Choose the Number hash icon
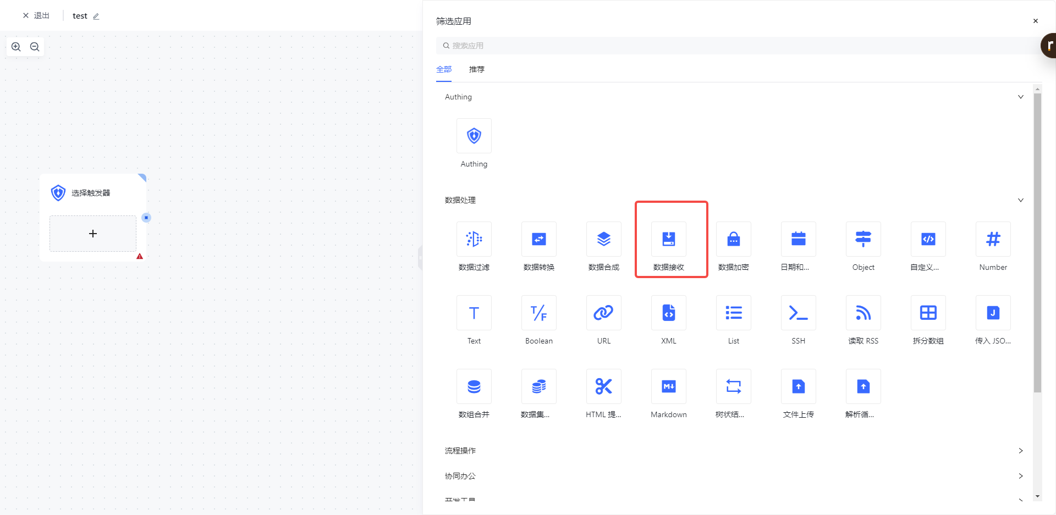 (993, 240)
